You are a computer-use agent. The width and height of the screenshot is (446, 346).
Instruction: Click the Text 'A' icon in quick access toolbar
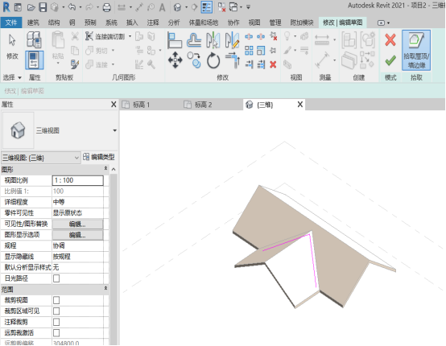[x=162, y=7]
